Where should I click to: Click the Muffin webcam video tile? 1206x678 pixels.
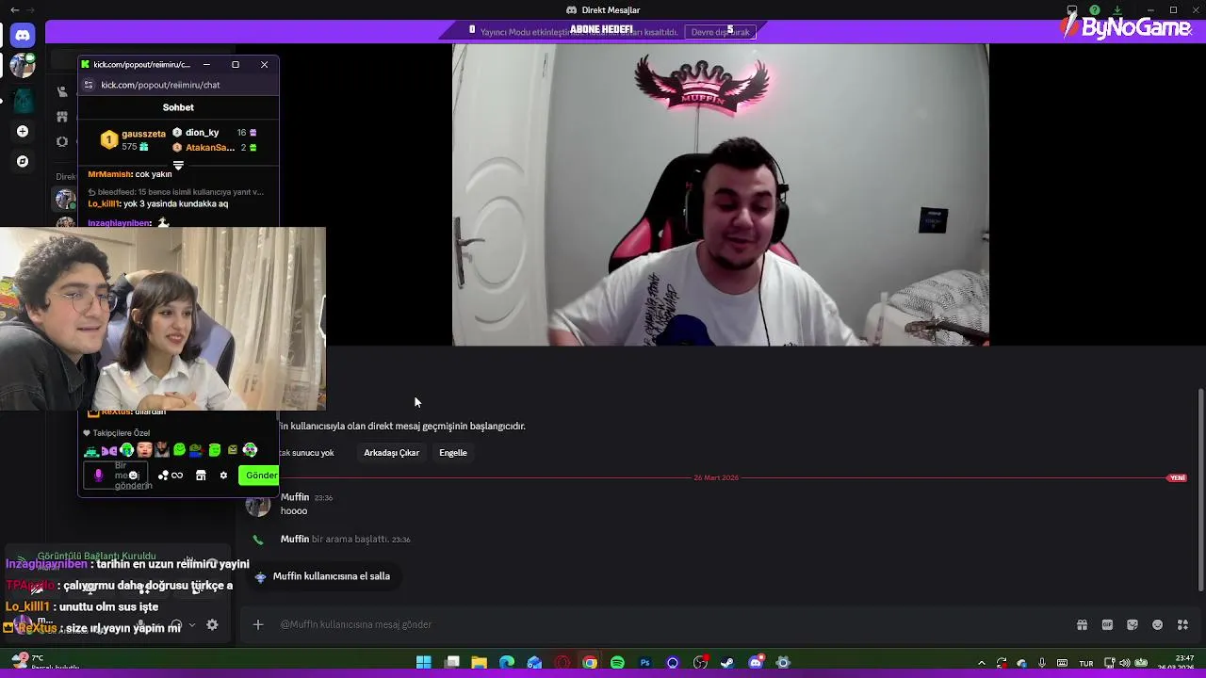(721, 195)
